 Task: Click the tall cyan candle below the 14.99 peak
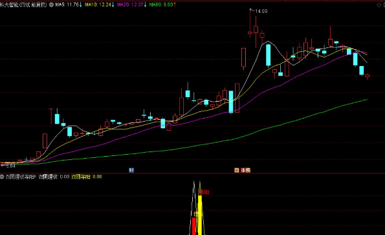point(269,55)
